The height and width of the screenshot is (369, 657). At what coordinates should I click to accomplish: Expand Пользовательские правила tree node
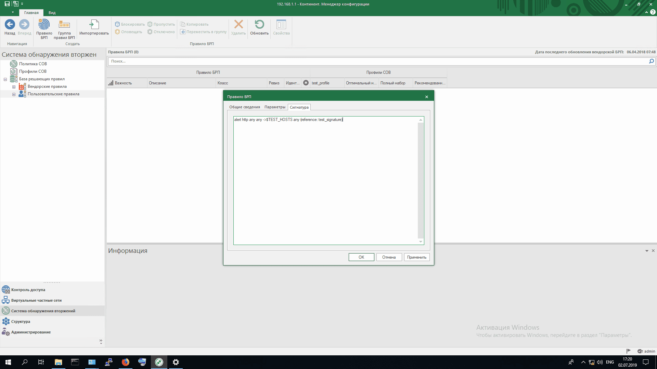14,94
